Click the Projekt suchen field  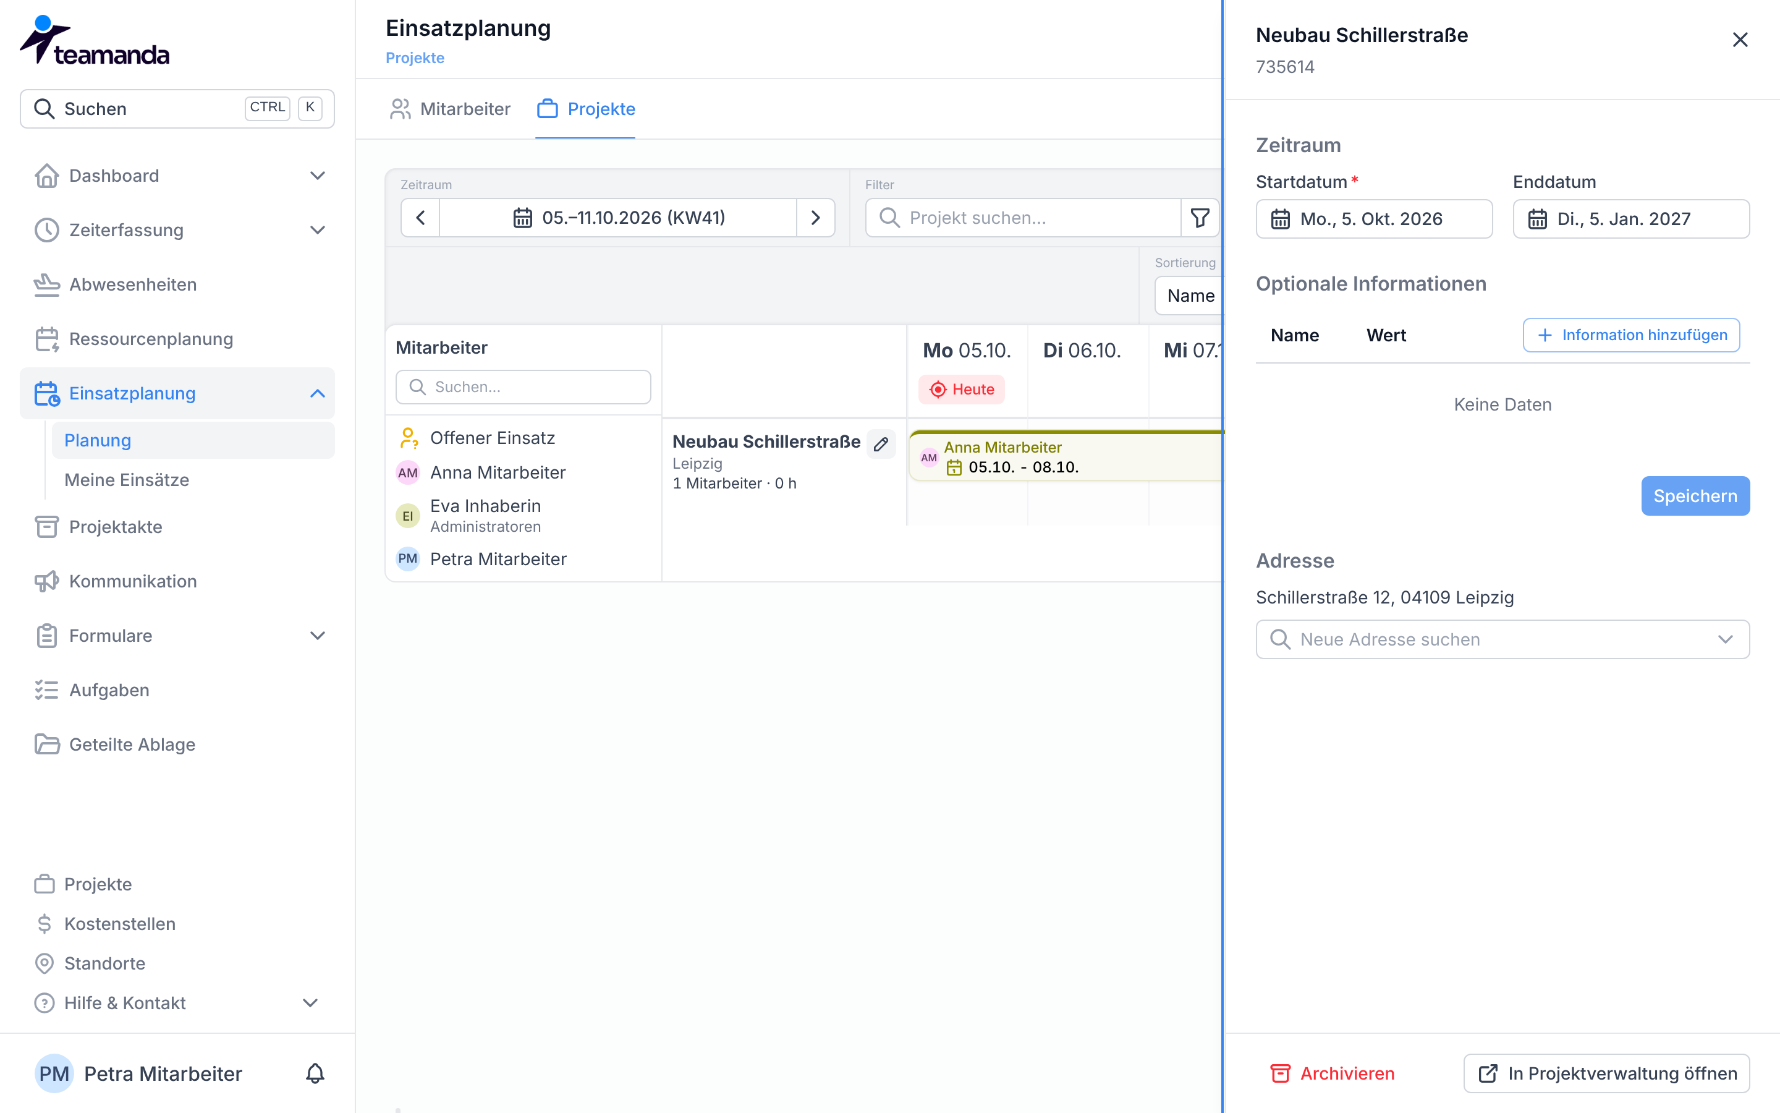click(1022, 218)
